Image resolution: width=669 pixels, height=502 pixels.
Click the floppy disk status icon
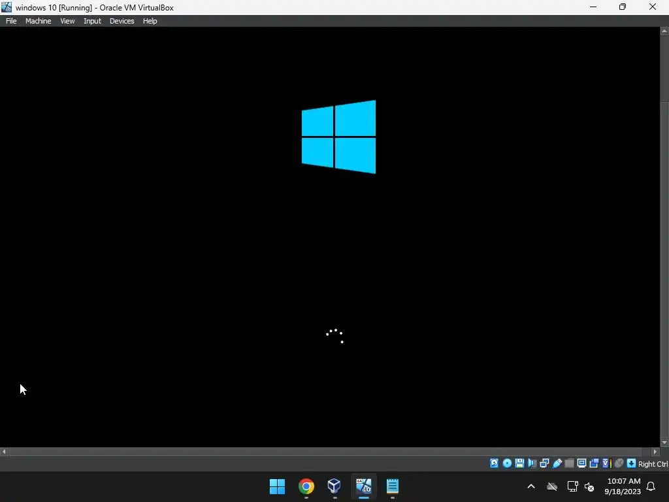pyautogui.click(x=519, y=463)
